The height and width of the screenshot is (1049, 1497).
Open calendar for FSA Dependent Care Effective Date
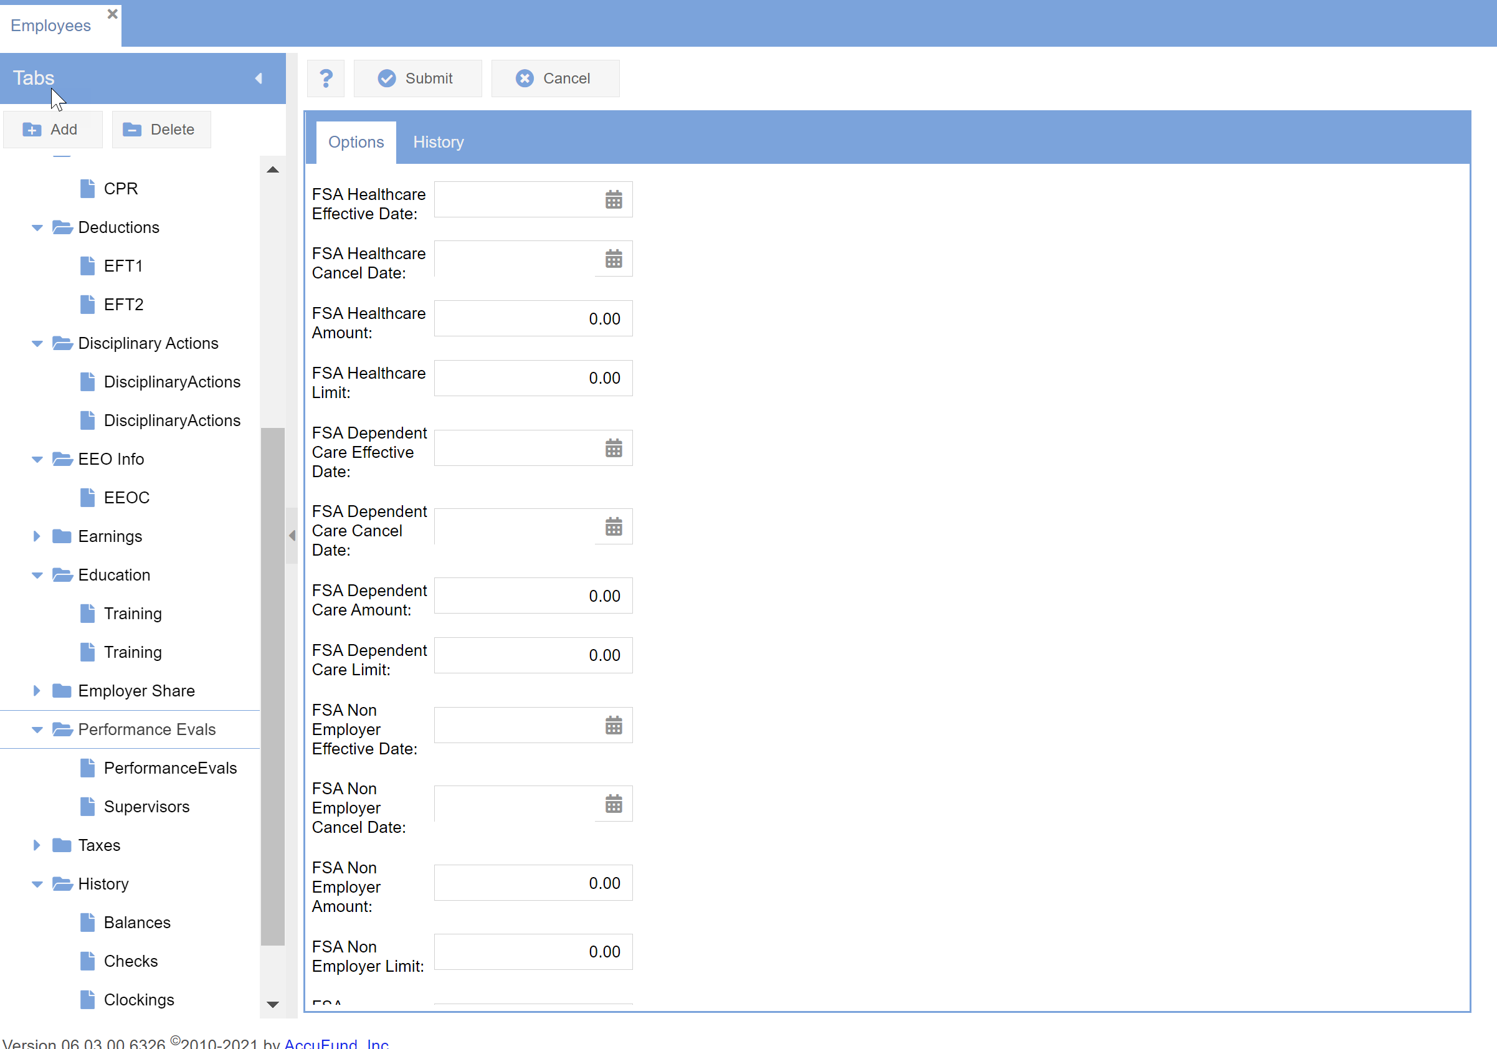click(x=613, y=448)
